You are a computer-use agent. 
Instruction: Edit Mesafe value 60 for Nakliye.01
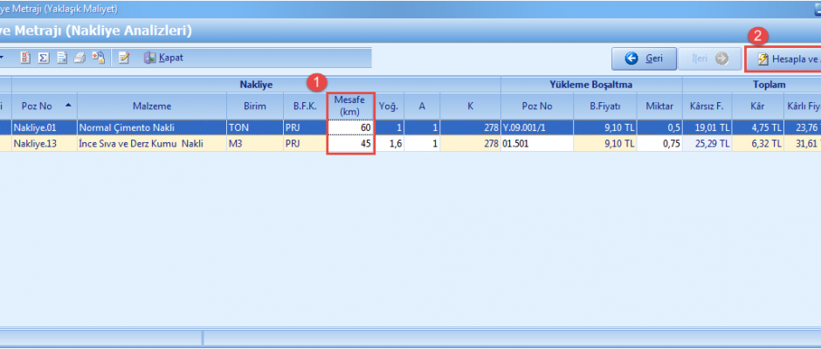coord(351,127)
